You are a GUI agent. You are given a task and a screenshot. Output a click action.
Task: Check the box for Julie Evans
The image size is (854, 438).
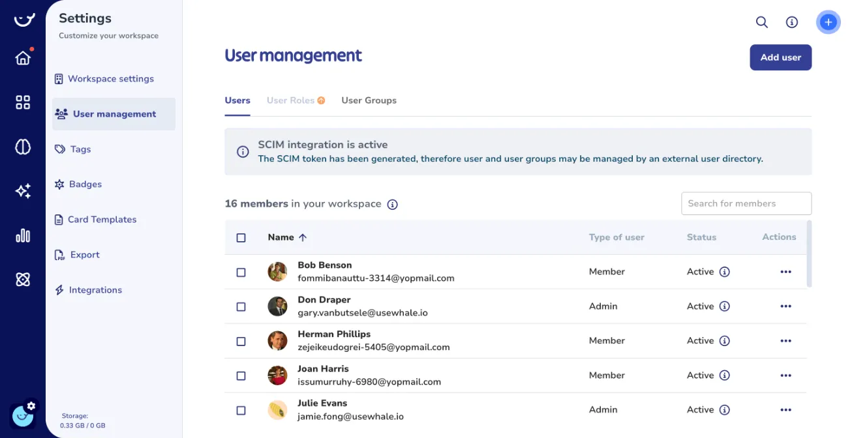241,411
